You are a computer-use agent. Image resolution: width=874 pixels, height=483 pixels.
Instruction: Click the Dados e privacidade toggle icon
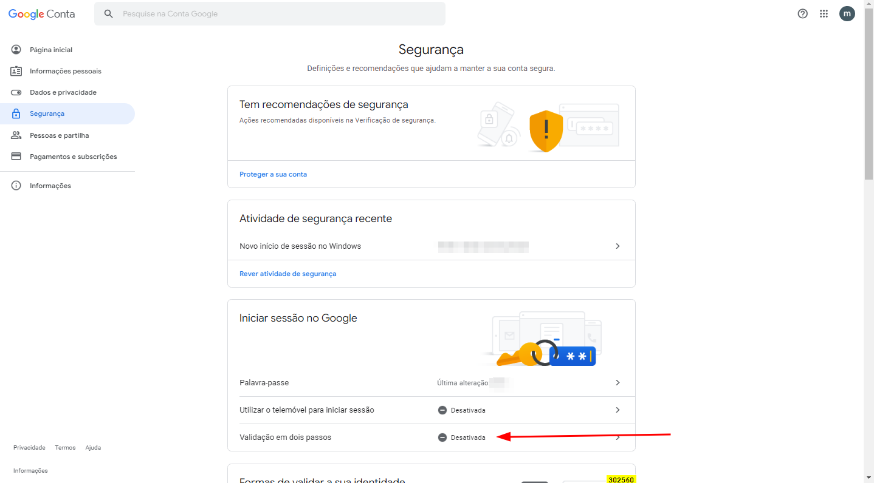tap(16, 92)
